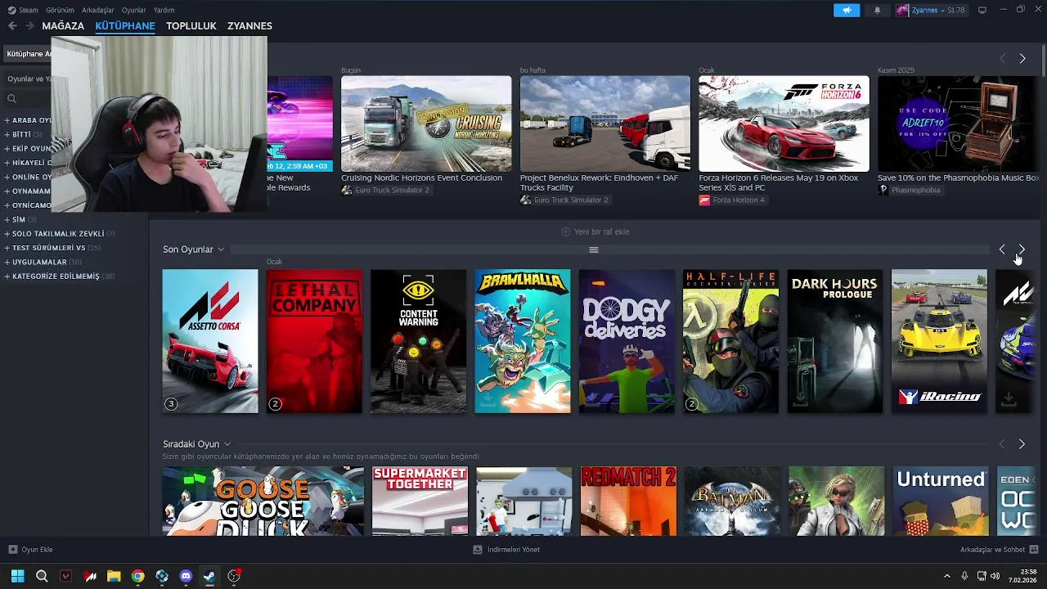Open İndirmeleri Yönet downloads manager
Screen dimensions: 1047x589
[506, 550]
